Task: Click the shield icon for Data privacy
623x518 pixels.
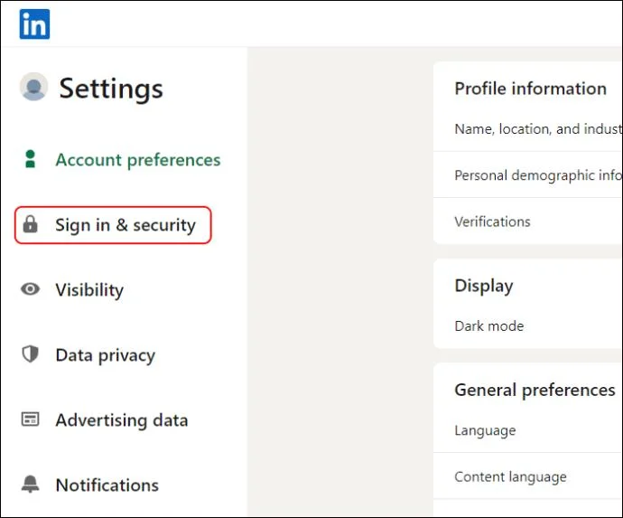Action: [30, 354]
